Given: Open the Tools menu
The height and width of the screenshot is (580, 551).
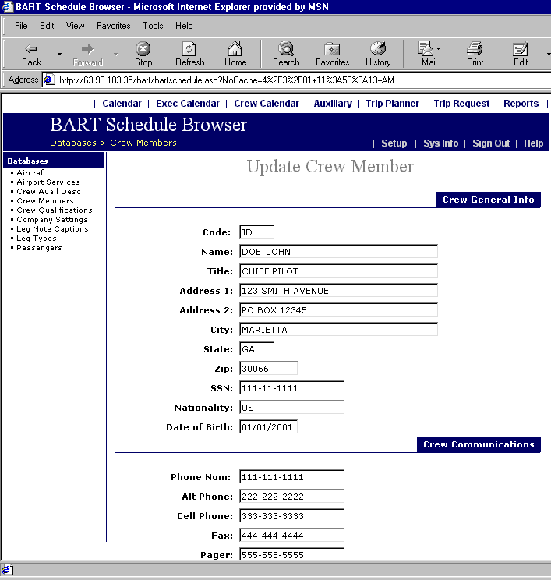Looking at the screenshot, I should point(153,26).
